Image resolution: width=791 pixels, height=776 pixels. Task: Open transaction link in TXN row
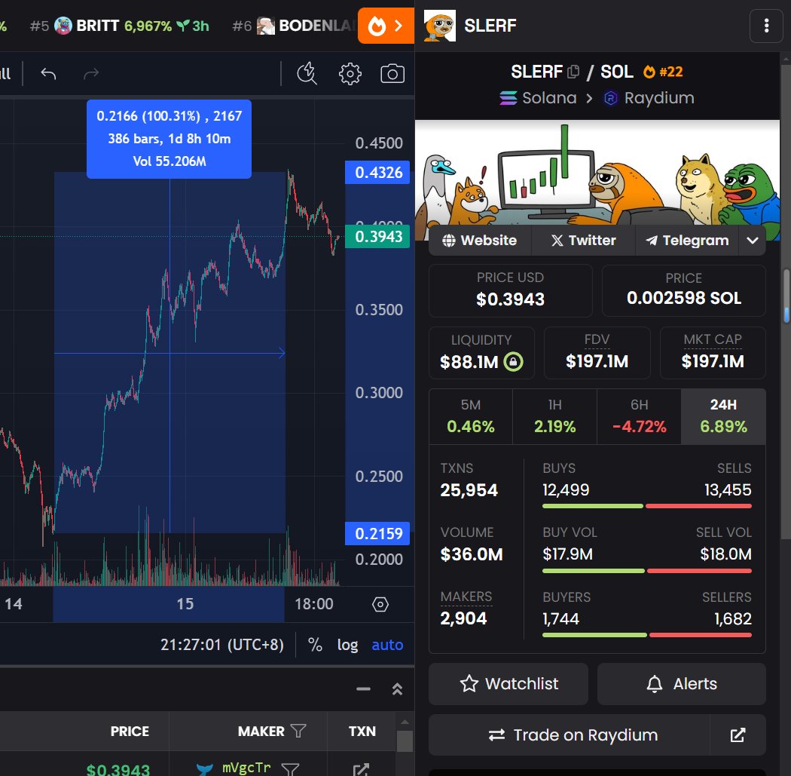point(361,769)
